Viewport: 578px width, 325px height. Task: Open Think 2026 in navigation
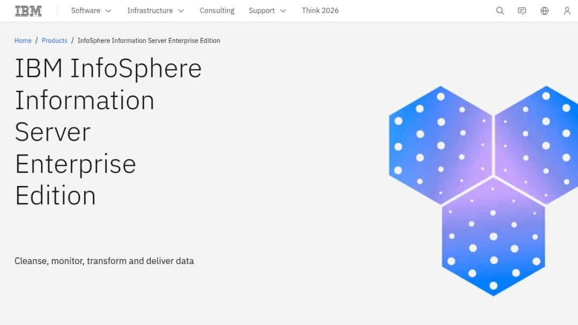coord(320,11)
